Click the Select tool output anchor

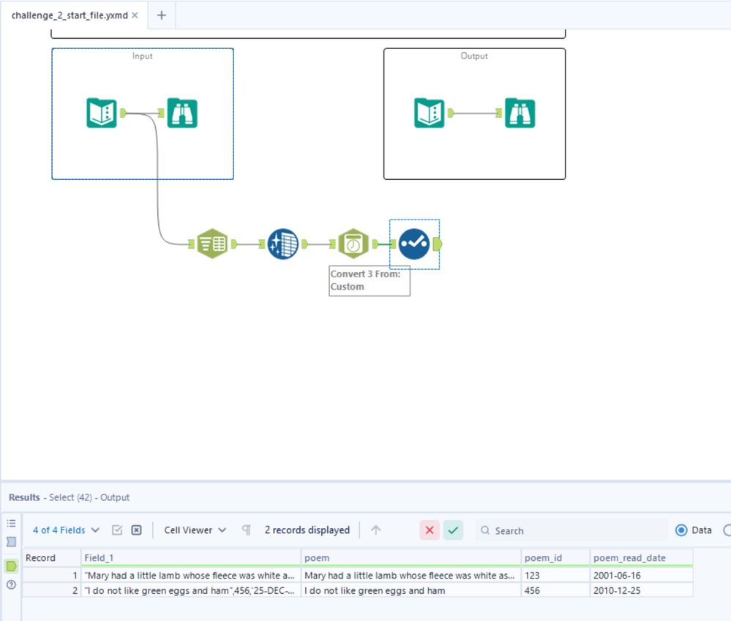click(x=438, y=244)
